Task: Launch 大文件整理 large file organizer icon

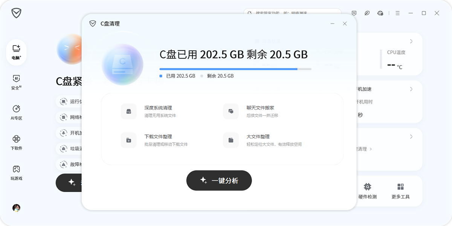Action: [x=231, y=140]
